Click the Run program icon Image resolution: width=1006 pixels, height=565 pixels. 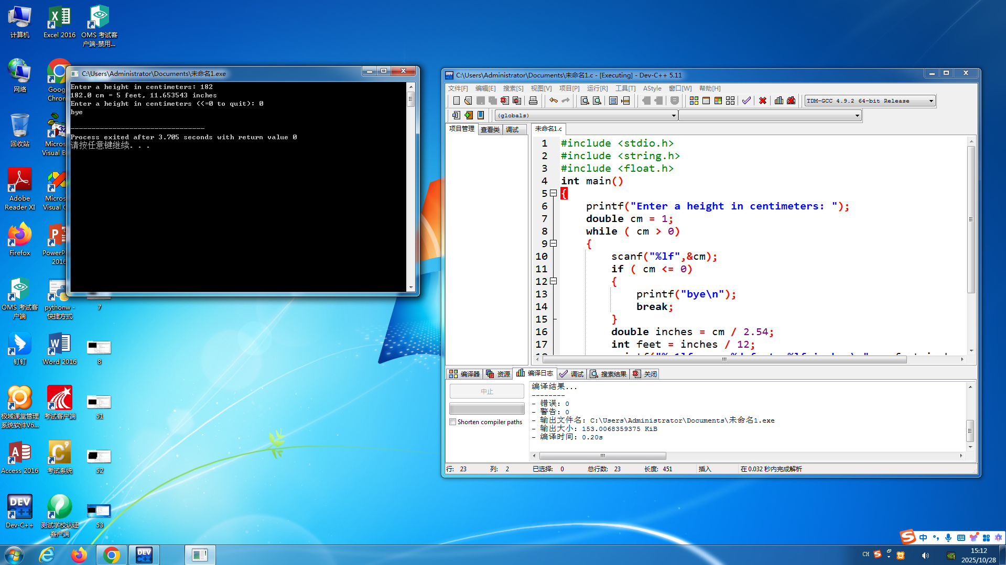[x=706, y=101]
